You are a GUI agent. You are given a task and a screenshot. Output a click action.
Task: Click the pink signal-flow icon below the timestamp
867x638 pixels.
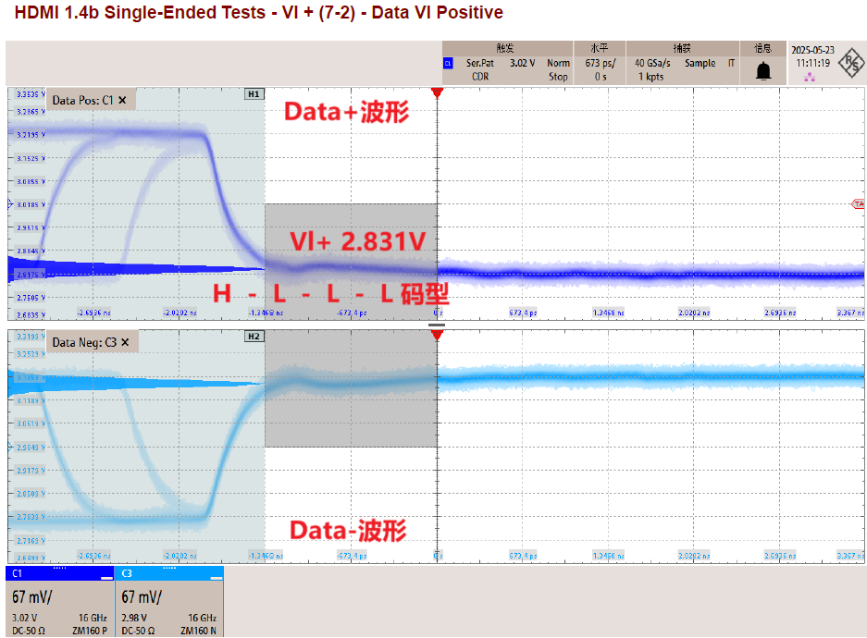pyautogui.click(x=810, y=77)
